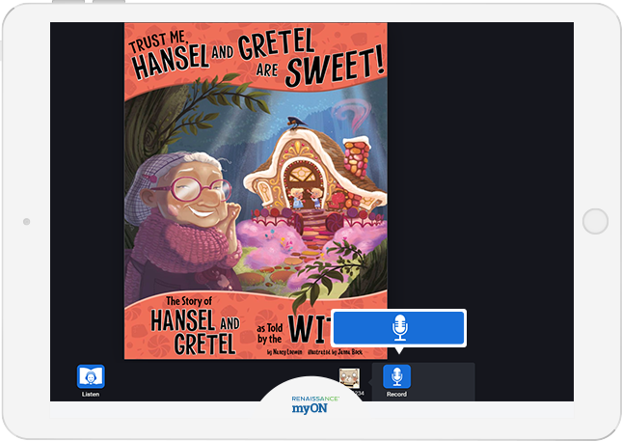Screen dimensions: 622x441
Task: Click the Renaissance myON logo
Action: pos(315,405)
